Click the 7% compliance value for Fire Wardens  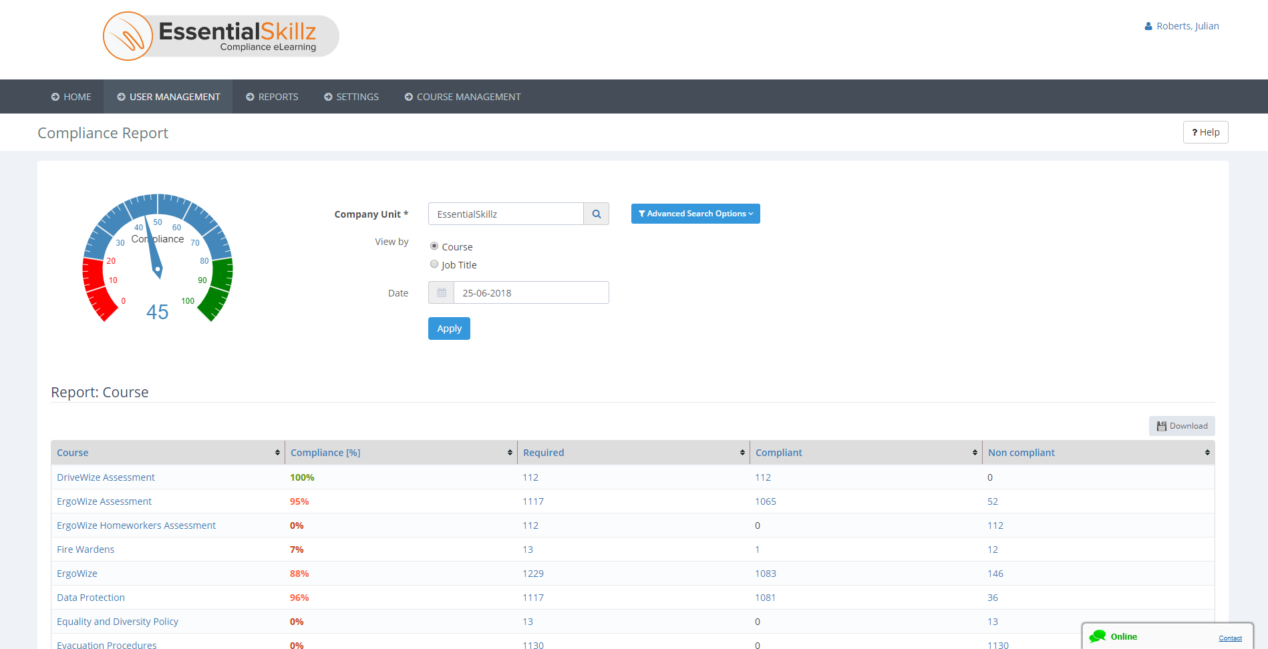[x=297, y=550]
